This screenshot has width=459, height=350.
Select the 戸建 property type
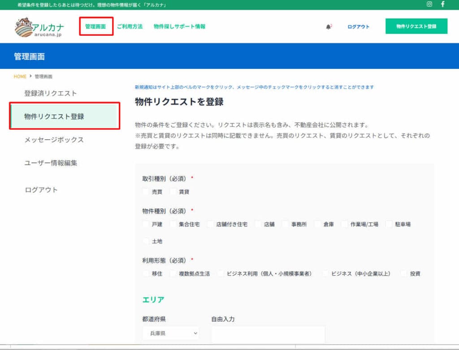145,224
